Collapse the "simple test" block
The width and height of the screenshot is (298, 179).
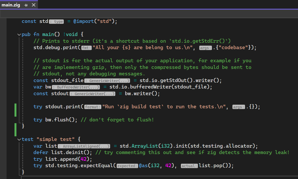point(19,139)
